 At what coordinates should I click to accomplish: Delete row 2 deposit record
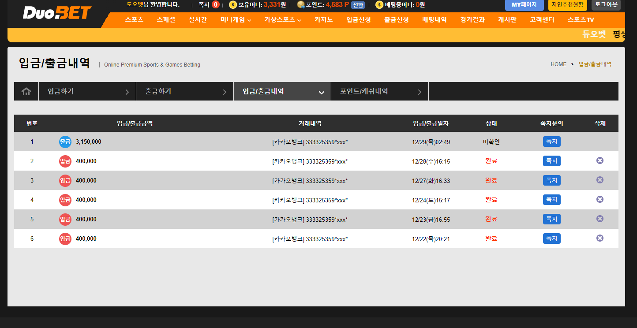[x=600, y=161]
